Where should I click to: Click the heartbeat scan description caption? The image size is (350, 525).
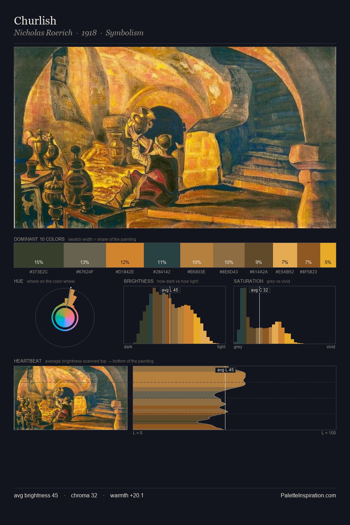tap(99, 361)
